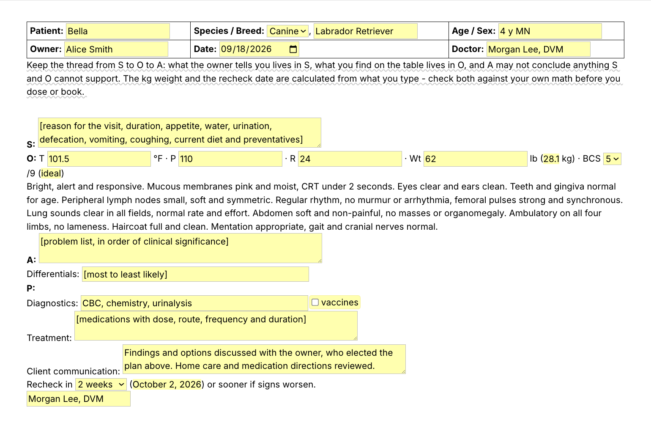Screen dimensions: 651x426
Task: Click the pulse field 110
Action: [x=230, y=159]
